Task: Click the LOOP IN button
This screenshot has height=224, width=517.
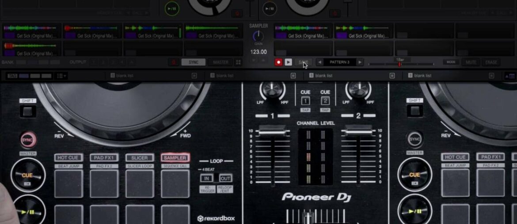Action: click(207, 178)
